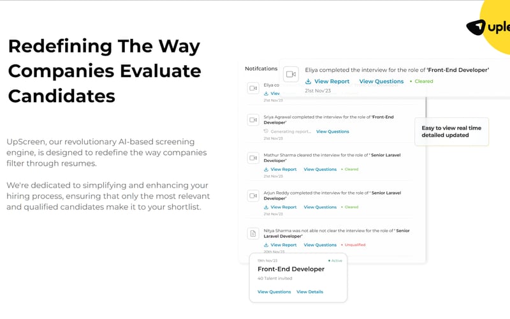Open View Report for Nitya Sharma
Screen dimensions: 510x319
[x=284, y=245]
